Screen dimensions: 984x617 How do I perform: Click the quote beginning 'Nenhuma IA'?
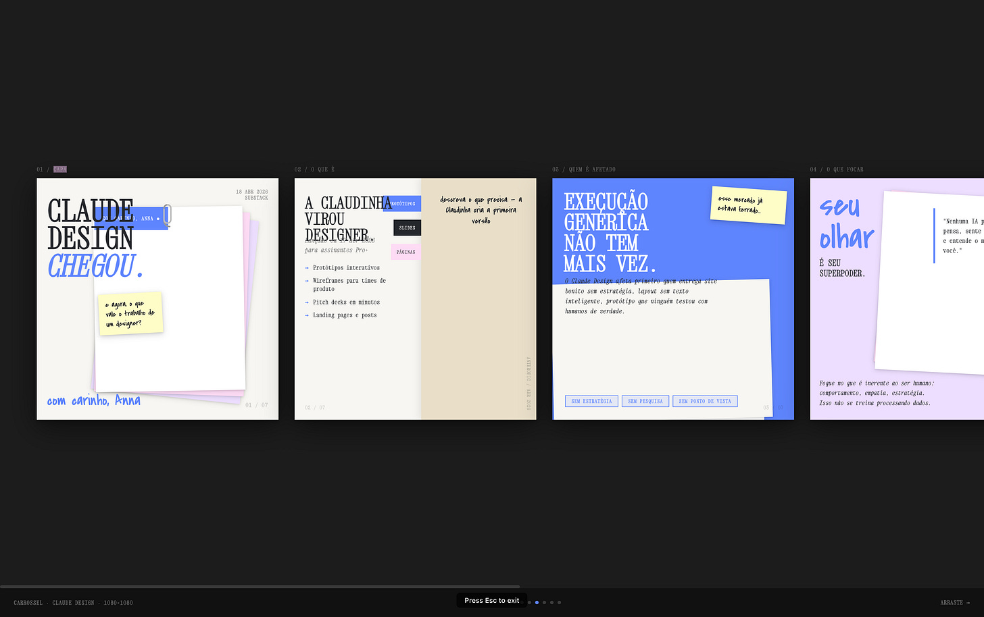(x=963, y=236)
